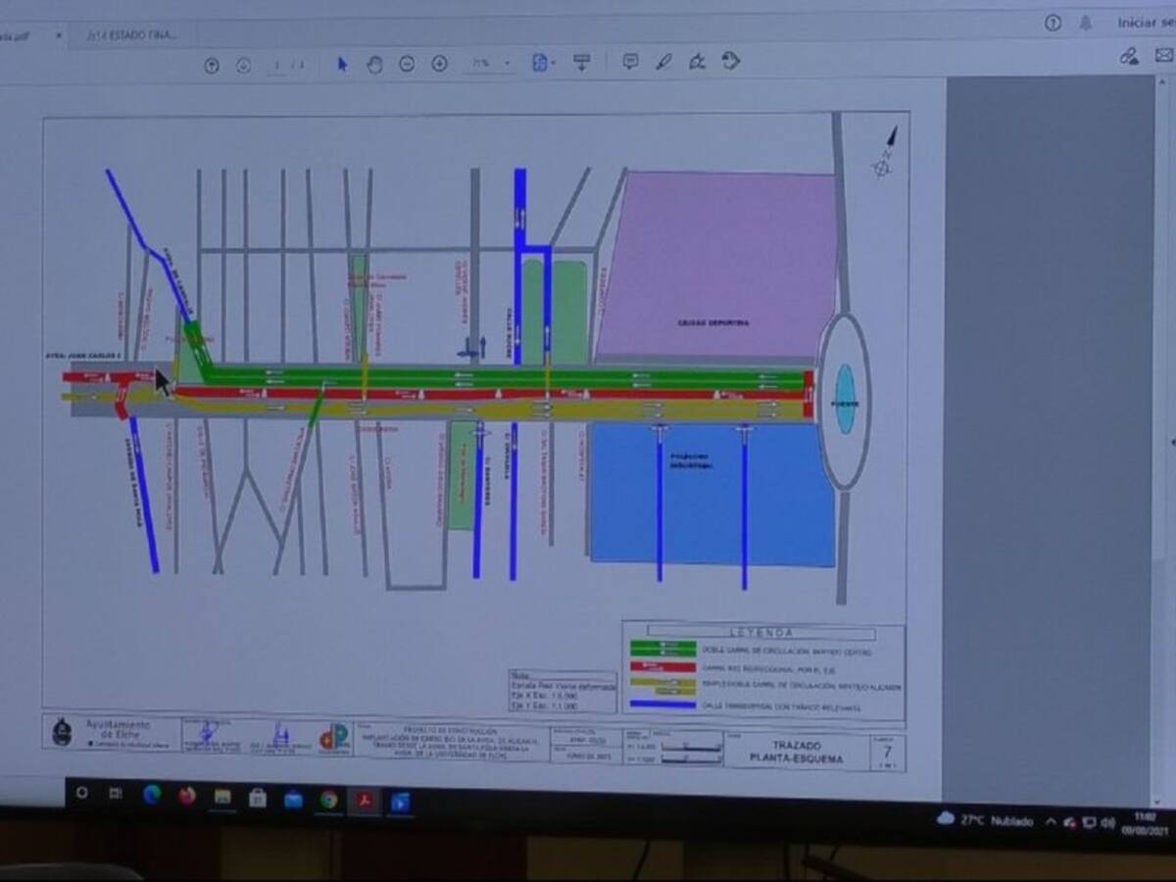Screen dimensions: 1176x882
Task: Select the highlighter pen tool
Action: pyautogui.click(x=663, y=62)
